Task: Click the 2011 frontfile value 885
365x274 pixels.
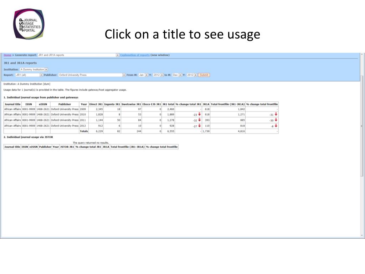Action: [x=242, y=120]
